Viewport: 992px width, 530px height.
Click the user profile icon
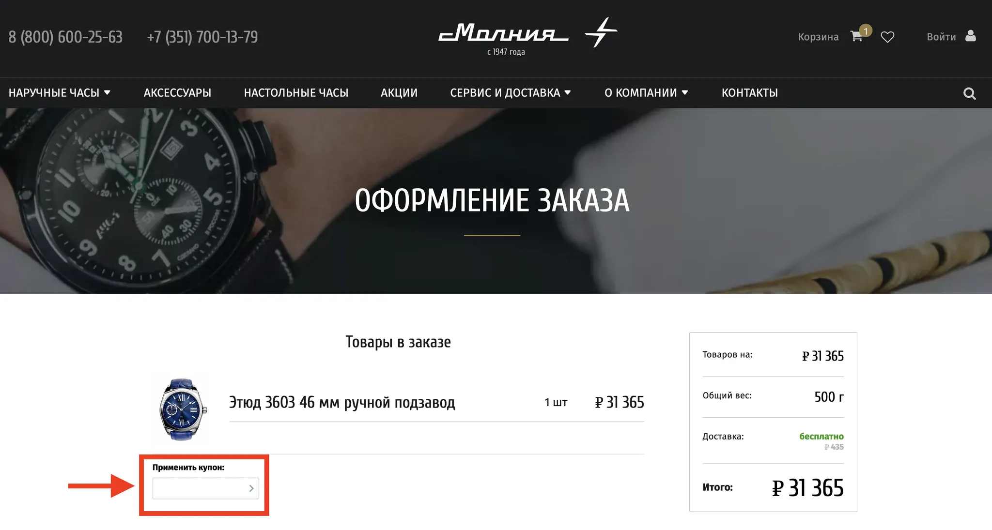(970, 36)
